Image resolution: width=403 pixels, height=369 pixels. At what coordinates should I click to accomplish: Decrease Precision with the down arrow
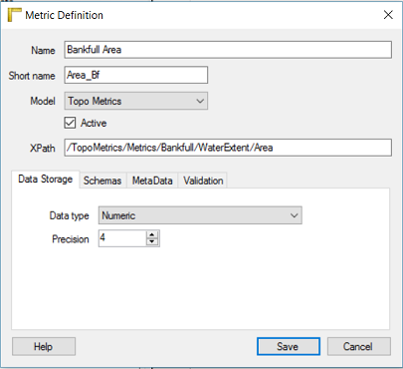(152, 242)
